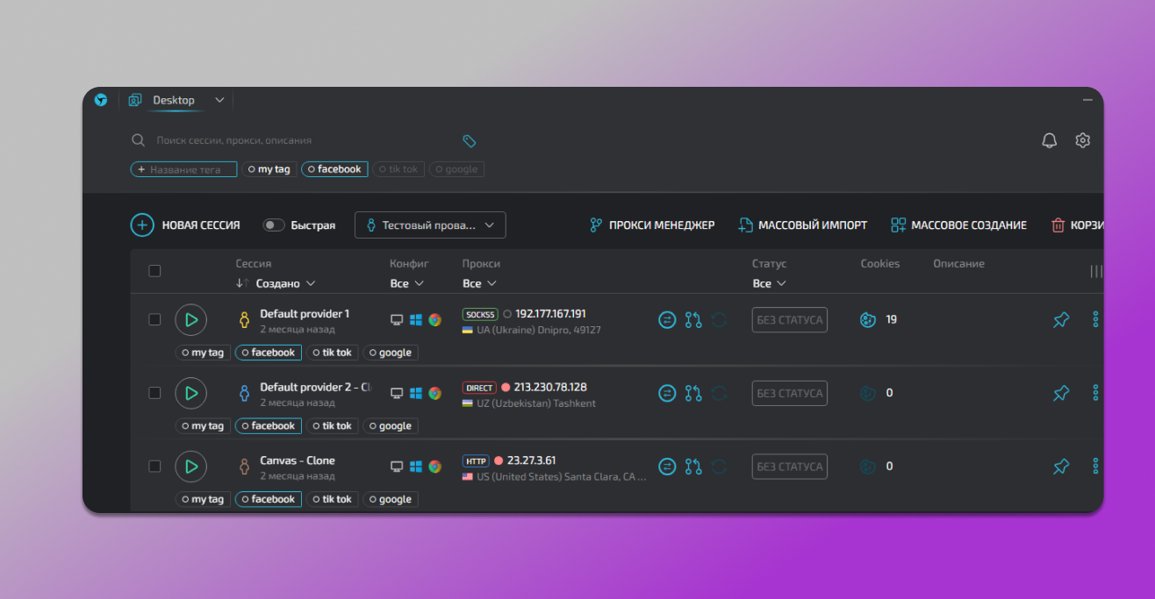This screenshot has width=1155, height=599.
Task: Create a НОВАЯ СЕССИЯ
Action: pos(185,225)
